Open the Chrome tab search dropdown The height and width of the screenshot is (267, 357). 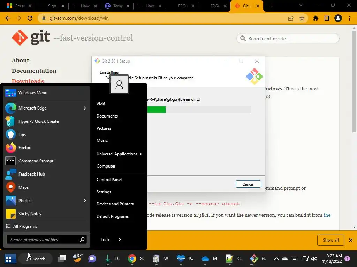[x=301, y=5]
